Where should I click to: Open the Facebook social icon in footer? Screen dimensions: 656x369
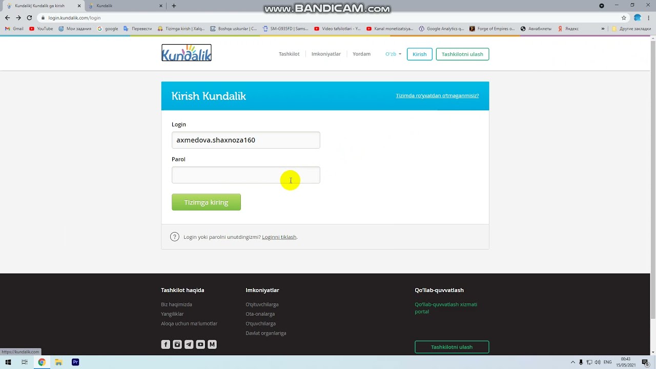coord(166,344)
